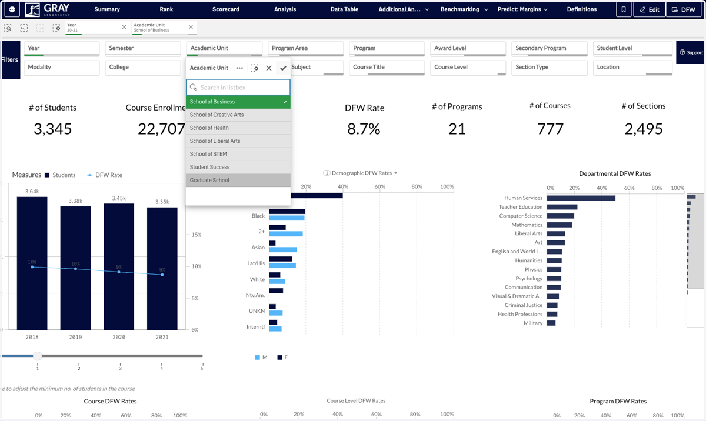The image size is (706, 421).
Task: Select School of Creative Arts option
Action: 238,115
